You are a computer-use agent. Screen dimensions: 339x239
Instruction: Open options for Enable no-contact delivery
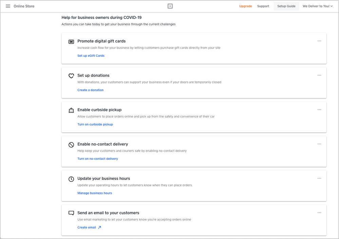[319, 144]
